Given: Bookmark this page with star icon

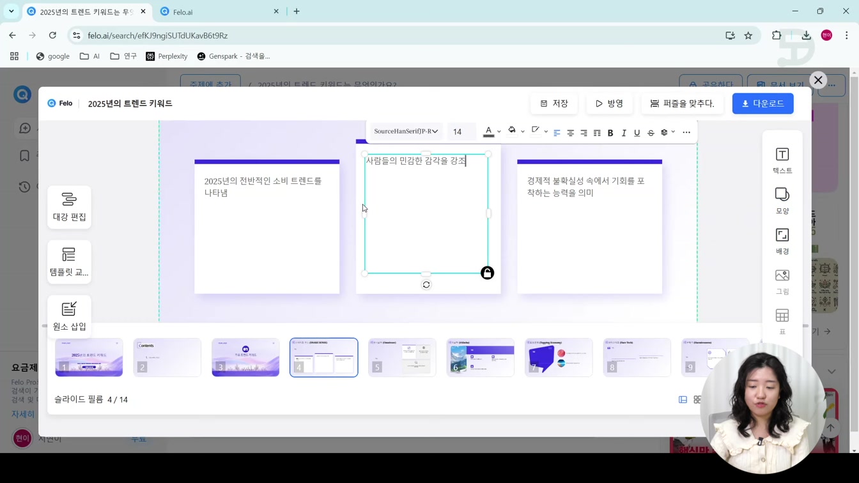Looking at the screenshot, I should point(748,36).
